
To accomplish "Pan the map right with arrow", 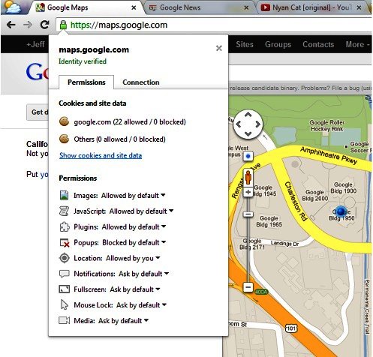I will point(257,124).
